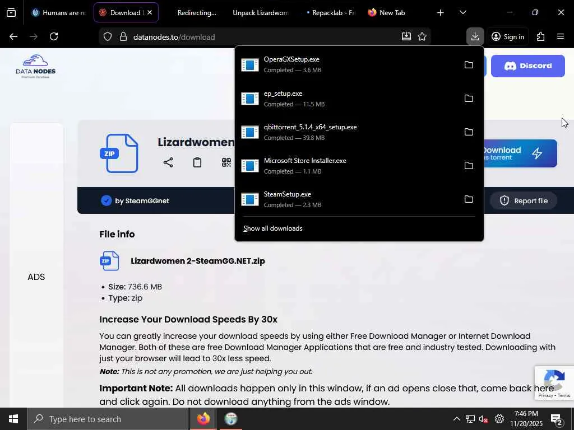
Task: Open OperaGXSetup.exe from downloads list
Action: 348,64
